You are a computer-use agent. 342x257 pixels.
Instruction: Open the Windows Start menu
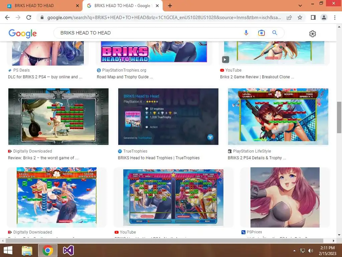[x=8, y=250]
